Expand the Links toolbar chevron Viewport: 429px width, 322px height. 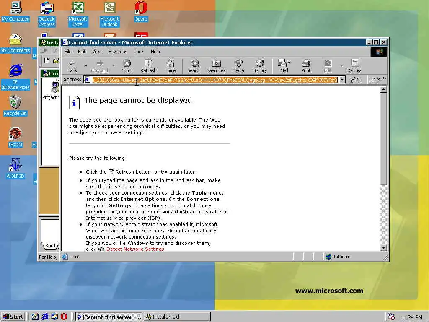[x=385, y=78]
